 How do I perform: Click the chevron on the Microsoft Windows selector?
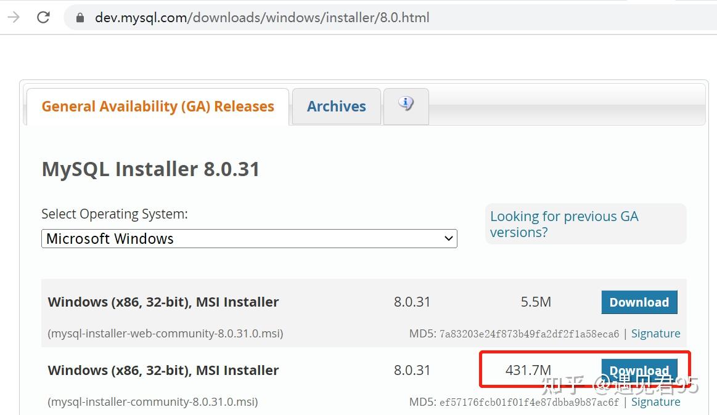point(448,238)
